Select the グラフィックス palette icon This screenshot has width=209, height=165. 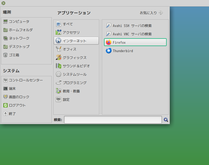58,57
